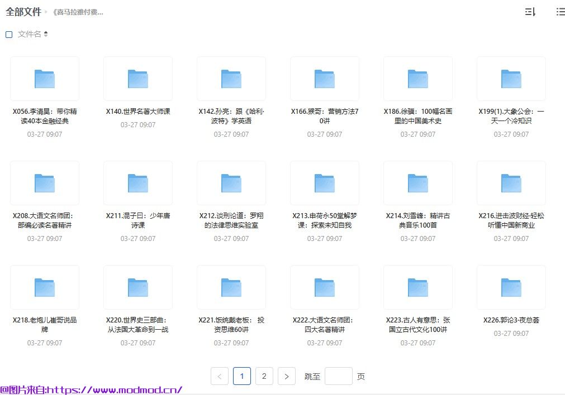Image resolution: width=565 pixels, height=395 pixels.
Task: Click the name X142.孙亮：跟《哈利·波特》学英语
Action: (x=231, y=116)
